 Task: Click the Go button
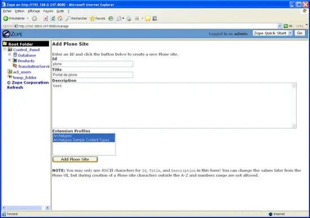point(299,33)
